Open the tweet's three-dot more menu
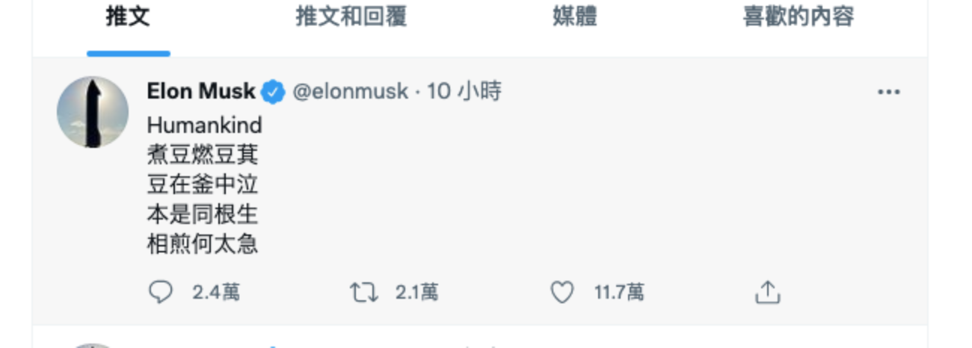 pos(888,92)
